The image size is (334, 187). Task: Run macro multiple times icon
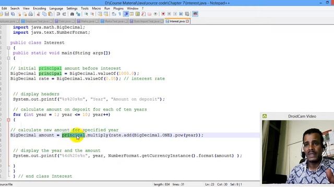click(181, 14)
